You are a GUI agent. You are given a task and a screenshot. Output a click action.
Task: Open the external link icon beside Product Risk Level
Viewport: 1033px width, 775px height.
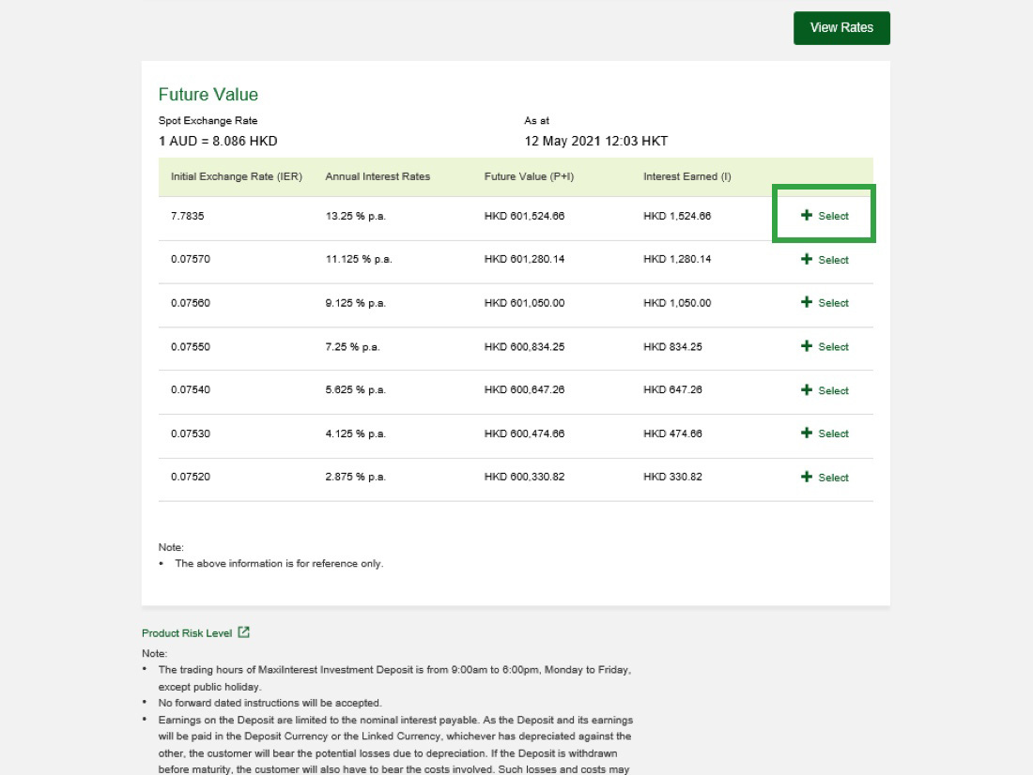point(244,632)
